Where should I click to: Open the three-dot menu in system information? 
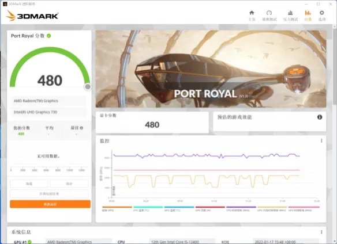[x=321, y=232]
